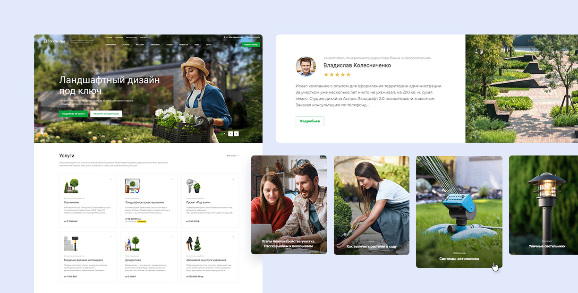
Task: Go to the next hero slide arrow
Action: tap(237, 134)
